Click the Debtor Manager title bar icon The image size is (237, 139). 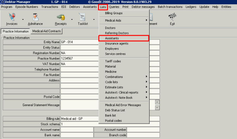click(x=2, y=2)
